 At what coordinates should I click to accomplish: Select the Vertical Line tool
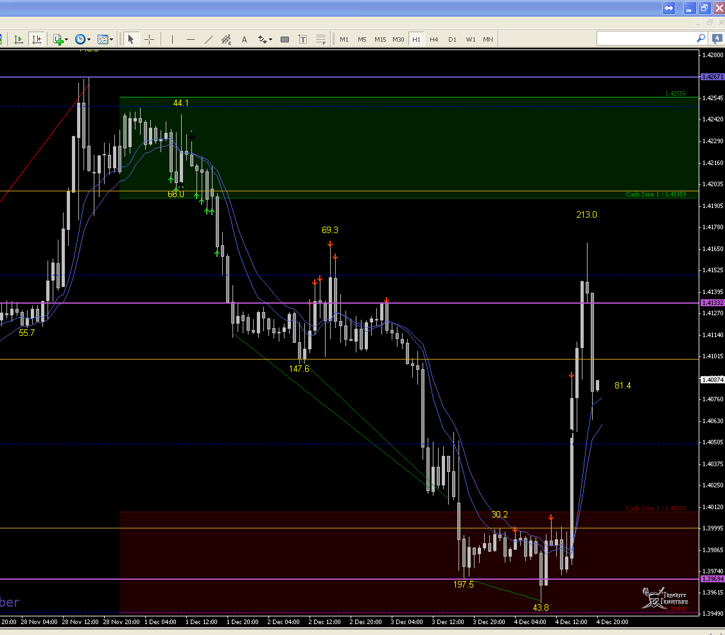pos(173,39)
